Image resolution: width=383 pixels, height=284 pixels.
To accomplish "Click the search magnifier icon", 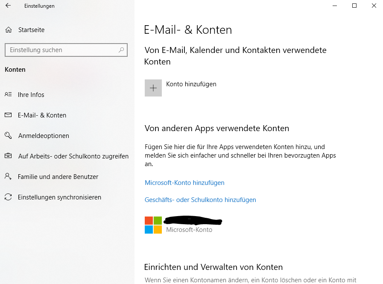I will point(122,50).
